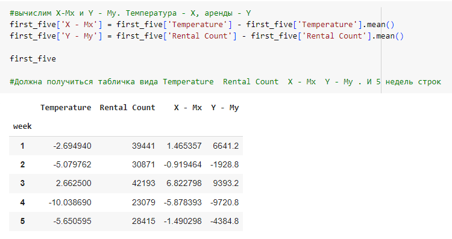Place cursor in first comment line 'вычислим X-Mx'
The width and height of the screenshot is (452, 239).
click(130, 13)
